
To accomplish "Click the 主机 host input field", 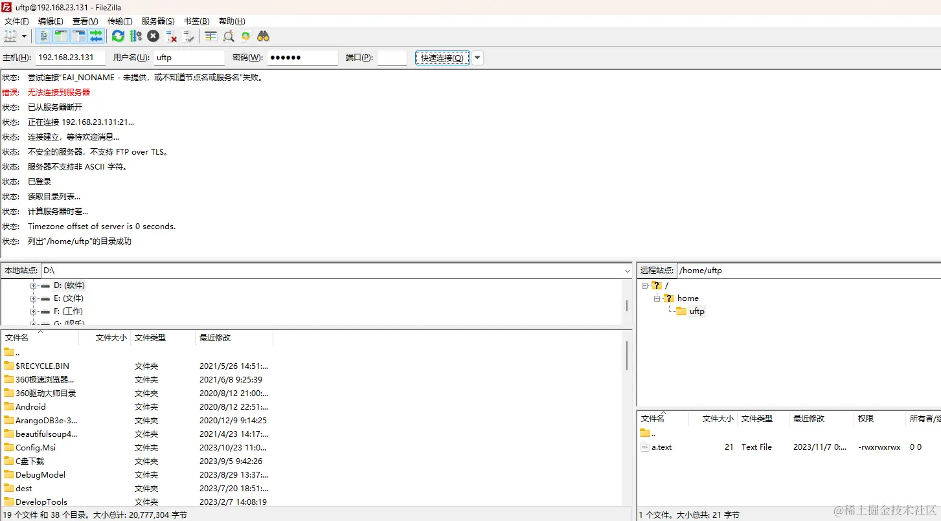I will click(x=71, y=58).
